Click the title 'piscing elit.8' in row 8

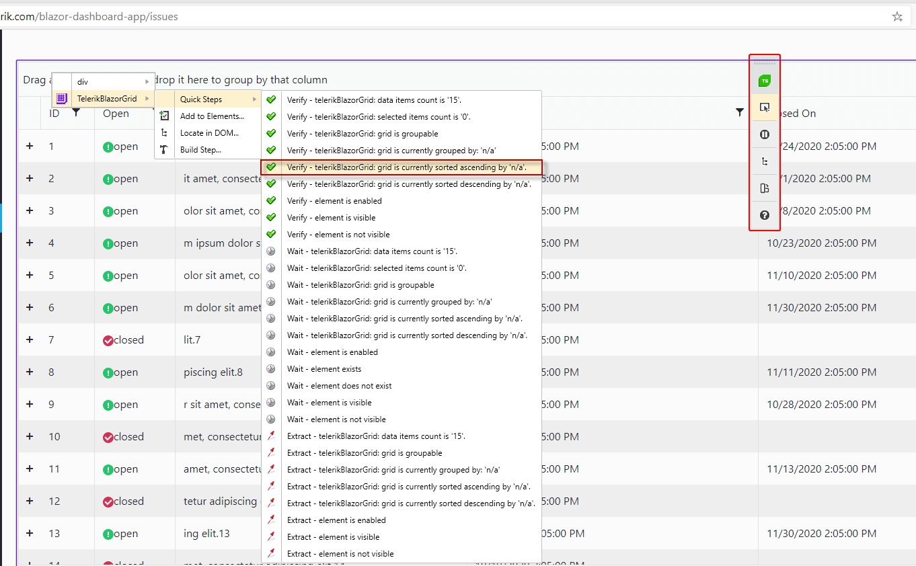tap(213, 372)
